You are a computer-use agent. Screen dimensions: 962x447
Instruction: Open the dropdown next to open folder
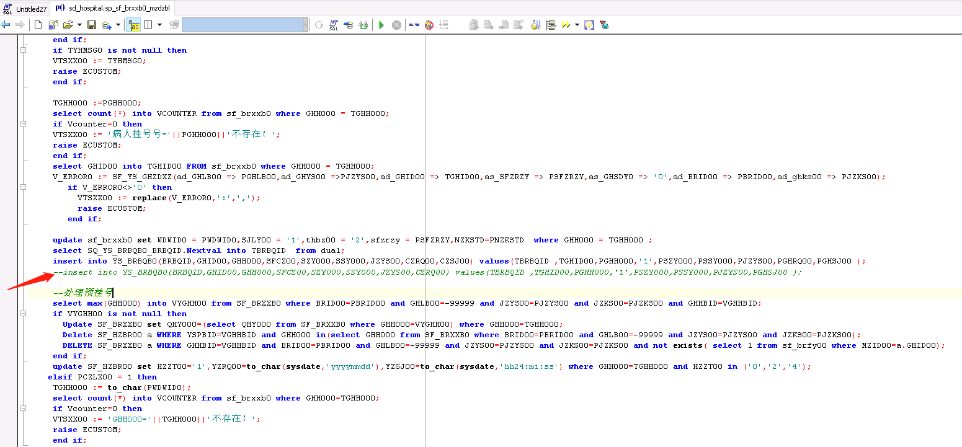pos(79,25)
